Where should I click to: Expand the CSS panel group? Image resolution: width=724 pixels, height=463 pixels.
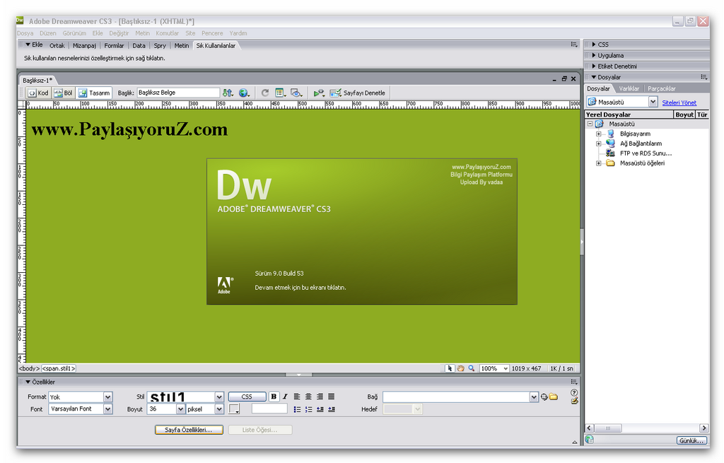pos(594,45)
